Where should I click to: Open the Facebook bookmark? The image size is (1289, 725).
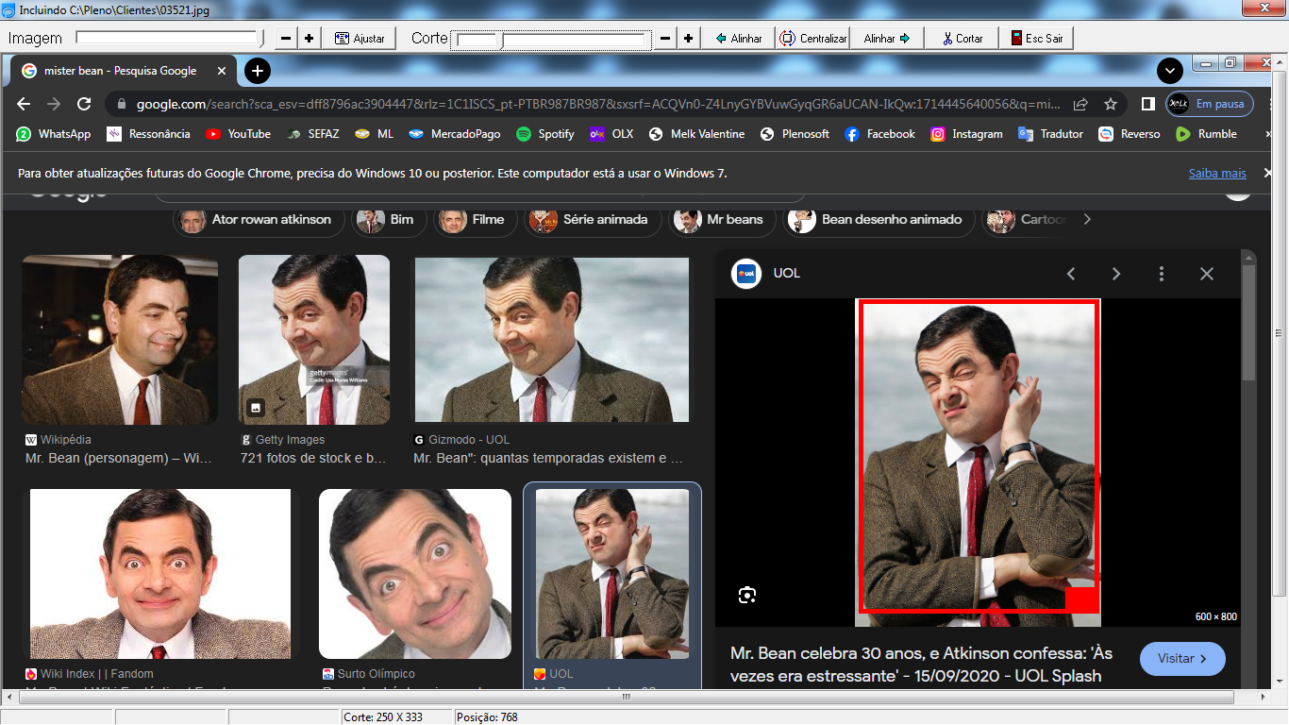tap(879, 134)
